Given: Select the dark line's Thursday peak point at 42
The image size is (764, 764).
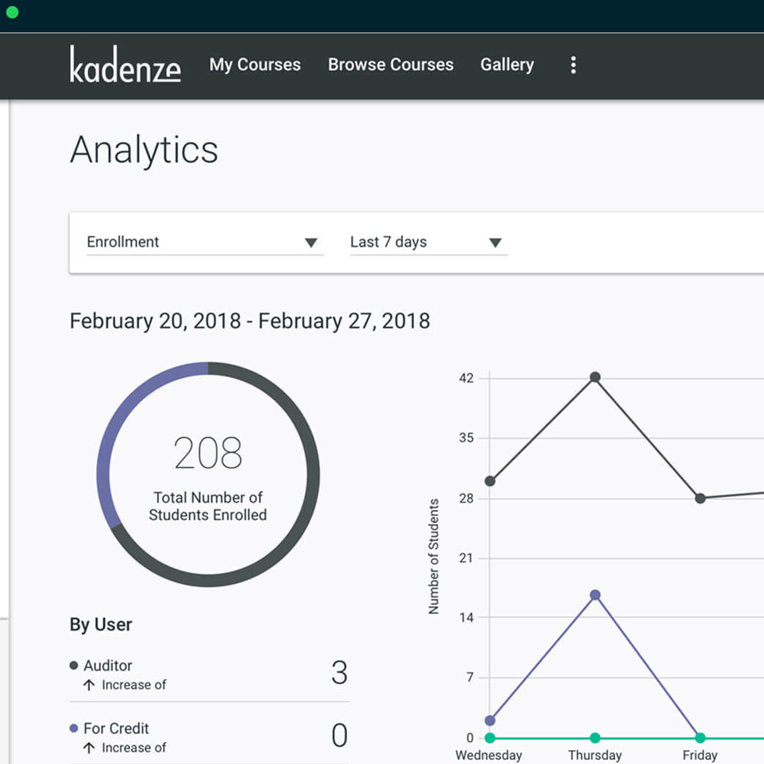Looking at the screenshot, I should pos(595,377).
